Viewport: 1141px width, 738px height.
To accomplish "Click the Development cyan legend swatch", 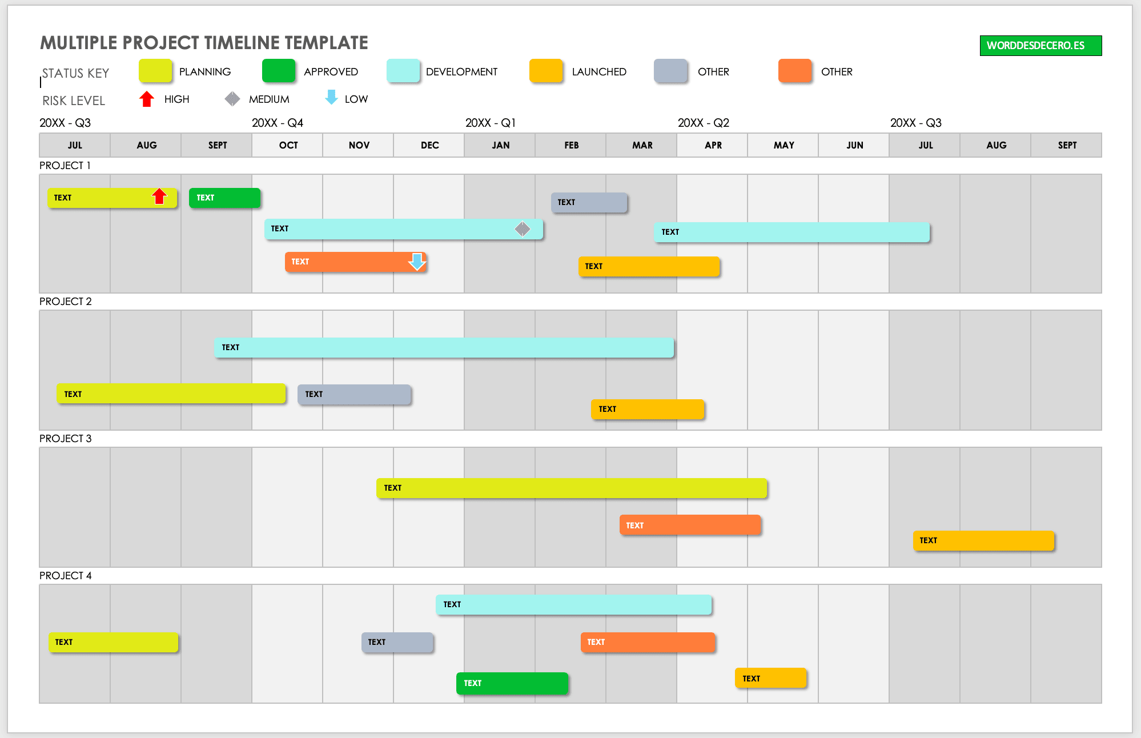I will click(403, 71).
